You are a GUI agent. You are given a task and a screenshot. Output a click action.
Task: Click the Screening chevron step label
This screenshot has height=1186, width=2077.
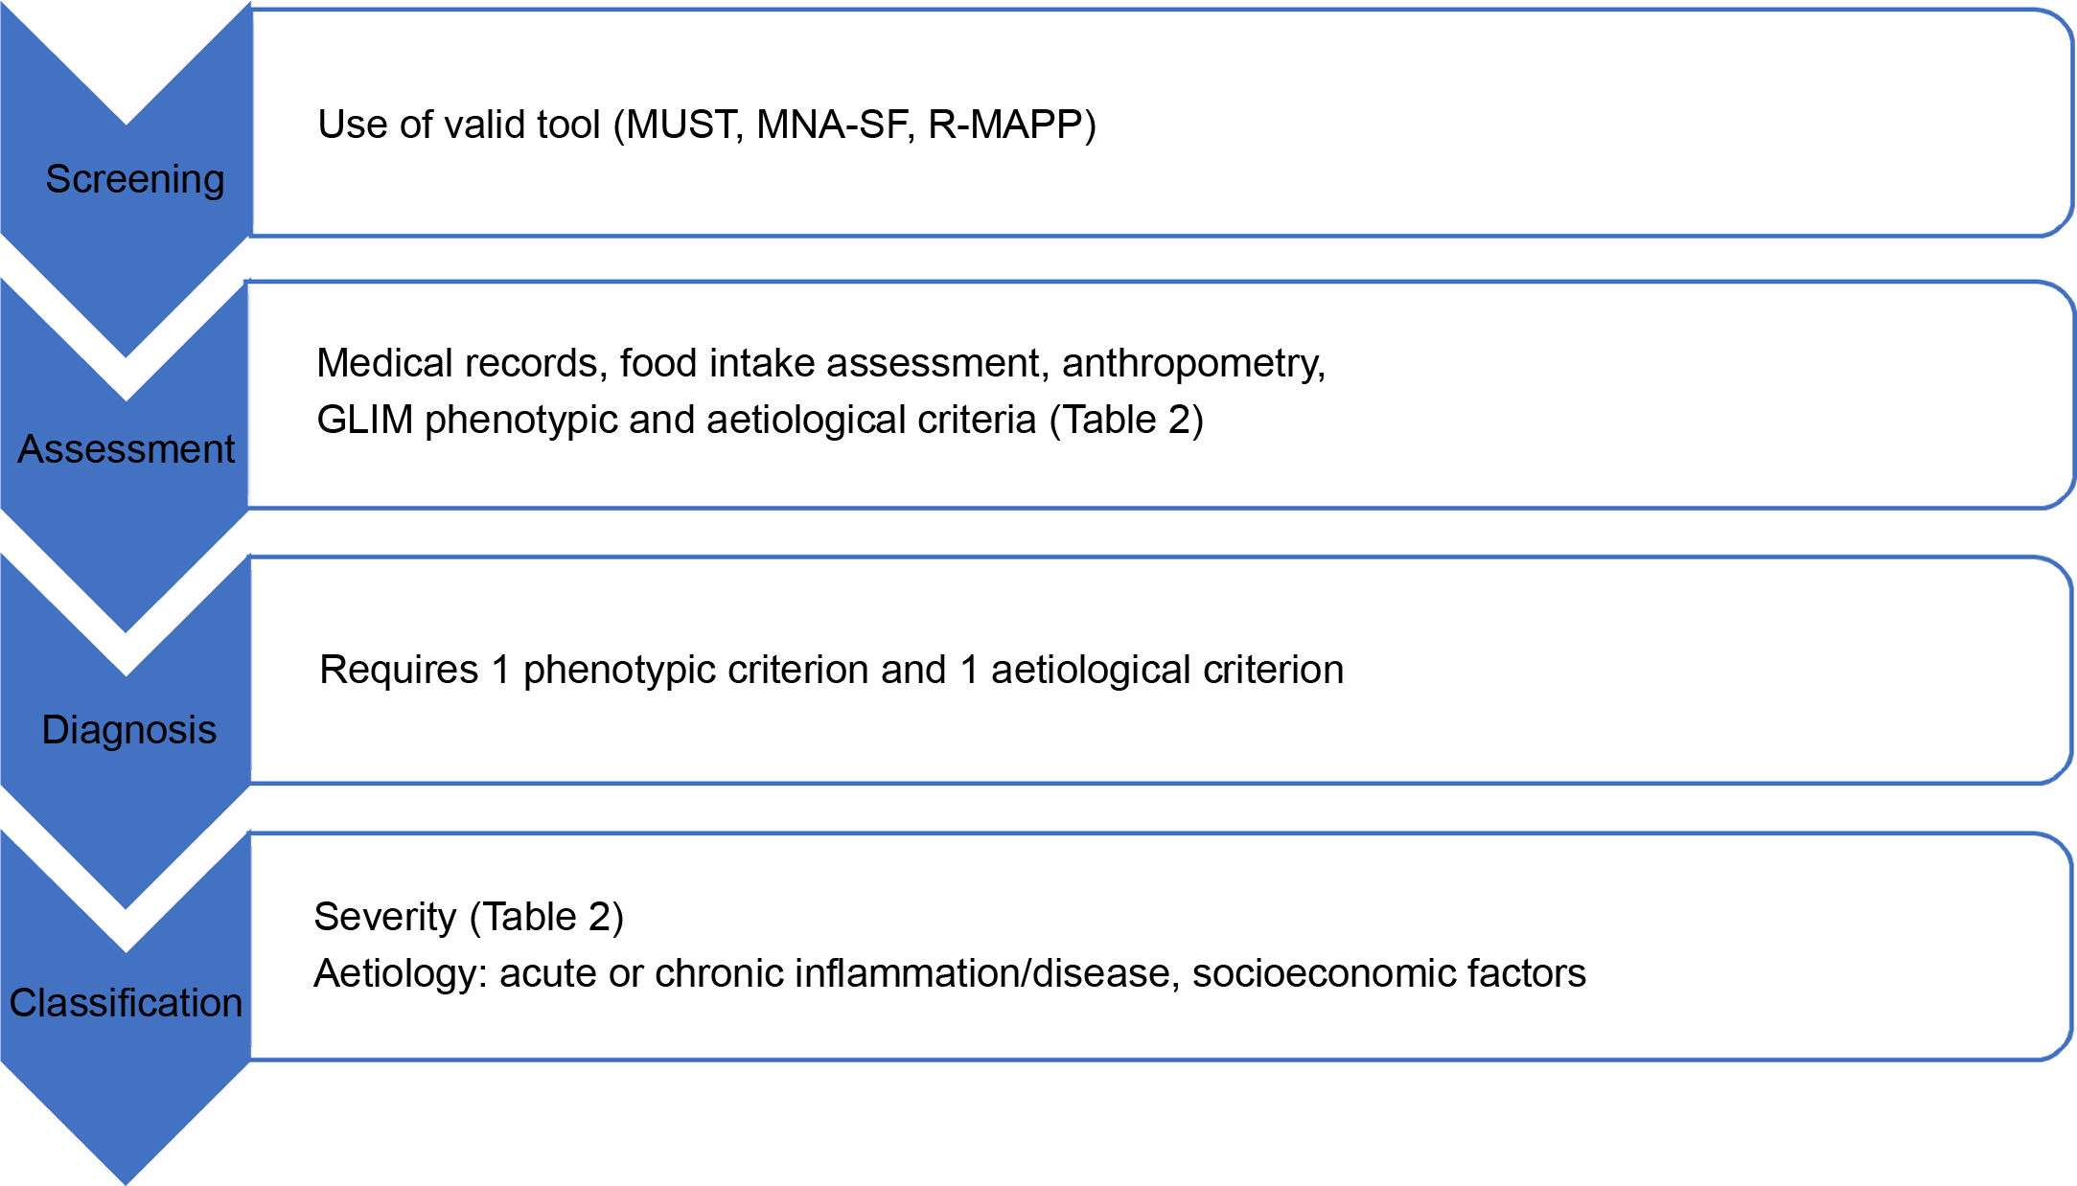pyautogui.click(x=135, y=179)
